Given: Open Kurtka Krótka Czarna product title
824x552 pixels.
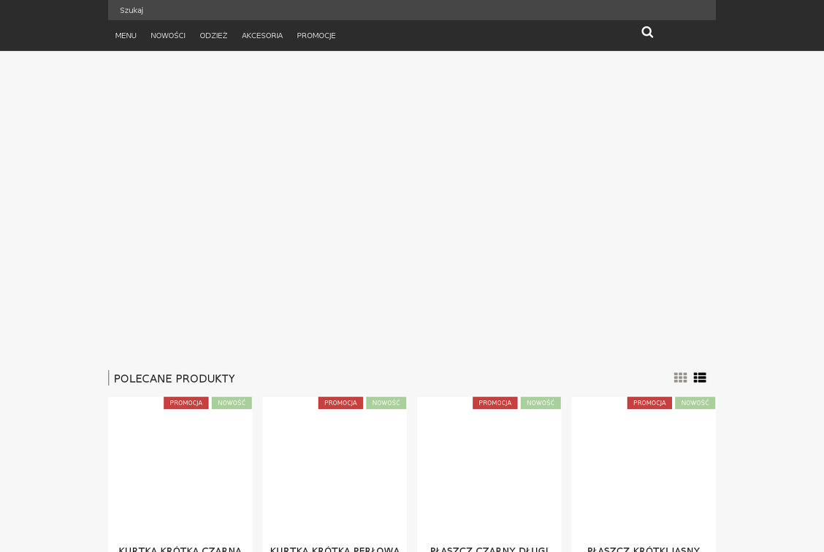Looking at the screenshot, I should pos(180,549).
